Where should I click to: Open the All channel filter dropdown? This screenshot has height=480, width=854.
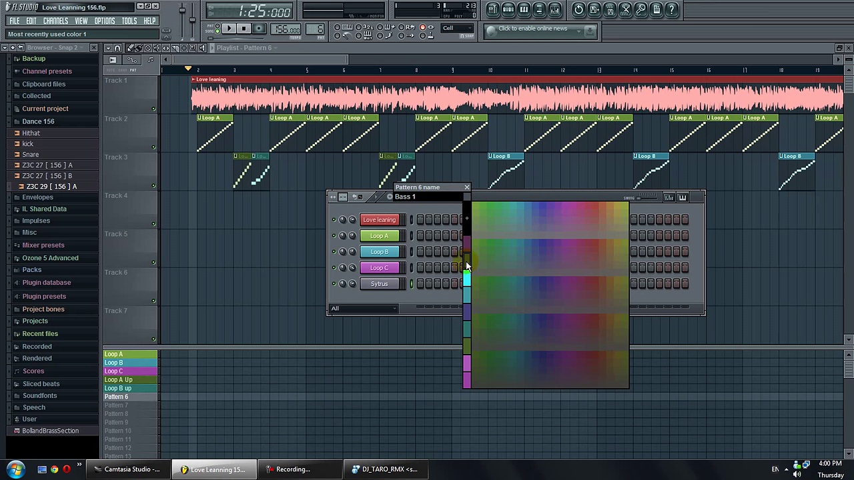coord(364,309)
